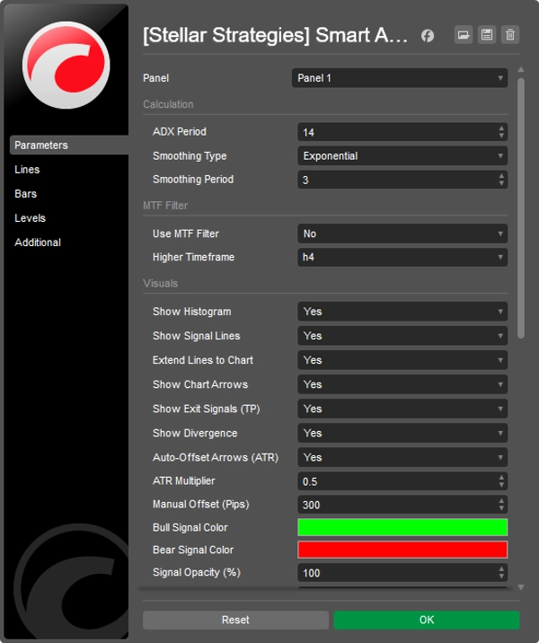
Task: Switch to the Additional section
Action: coord(38,242)
